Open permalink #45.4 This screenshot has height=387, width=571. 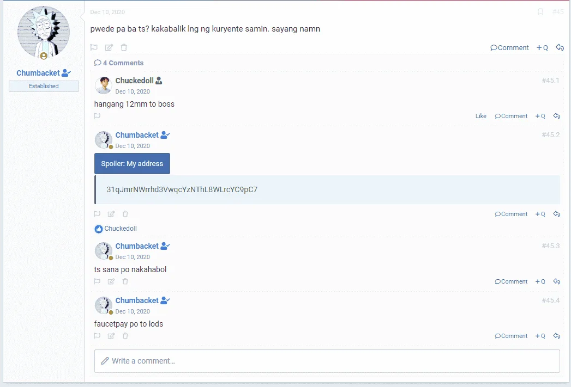[x=551, y=300]
